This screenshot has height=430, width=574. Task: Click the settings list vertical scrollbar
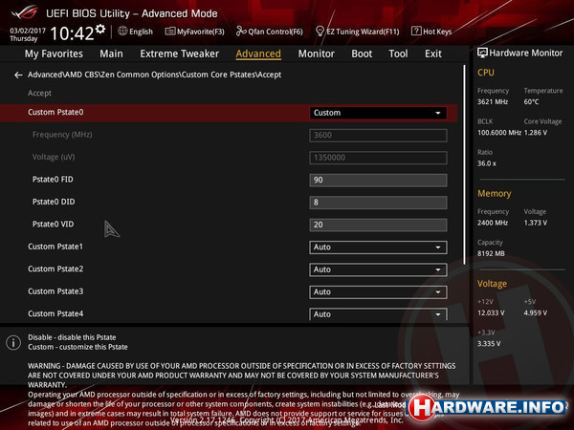click(x=465, y=164)
